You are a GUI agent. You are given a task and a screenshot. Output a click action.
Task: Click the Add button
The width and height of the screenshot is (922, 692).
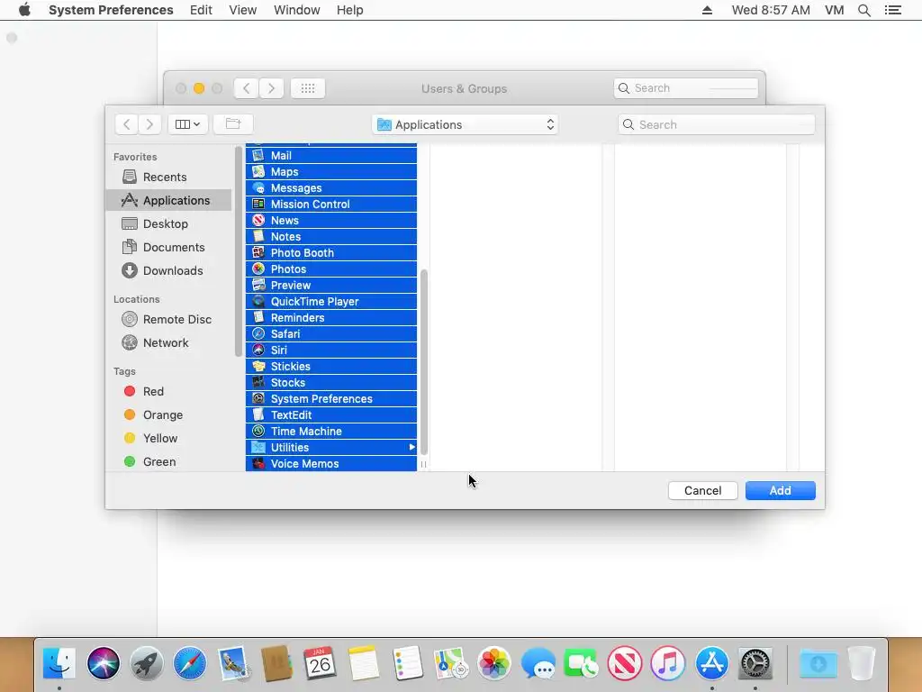781,491
